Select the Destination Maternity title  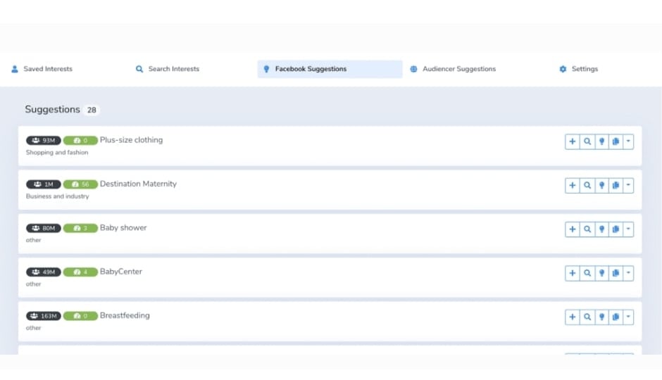pos(138,184)
